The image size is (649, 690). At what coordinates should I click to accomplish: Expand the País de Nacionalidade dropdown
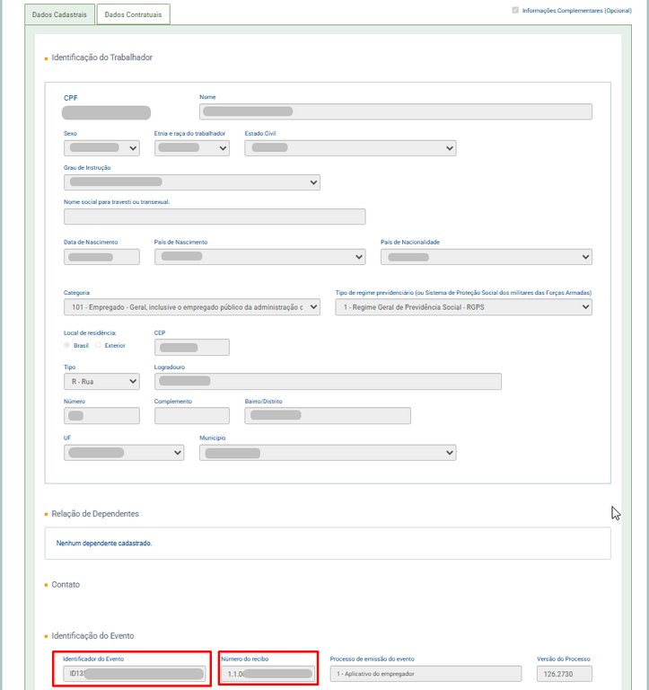pos(486,257)
